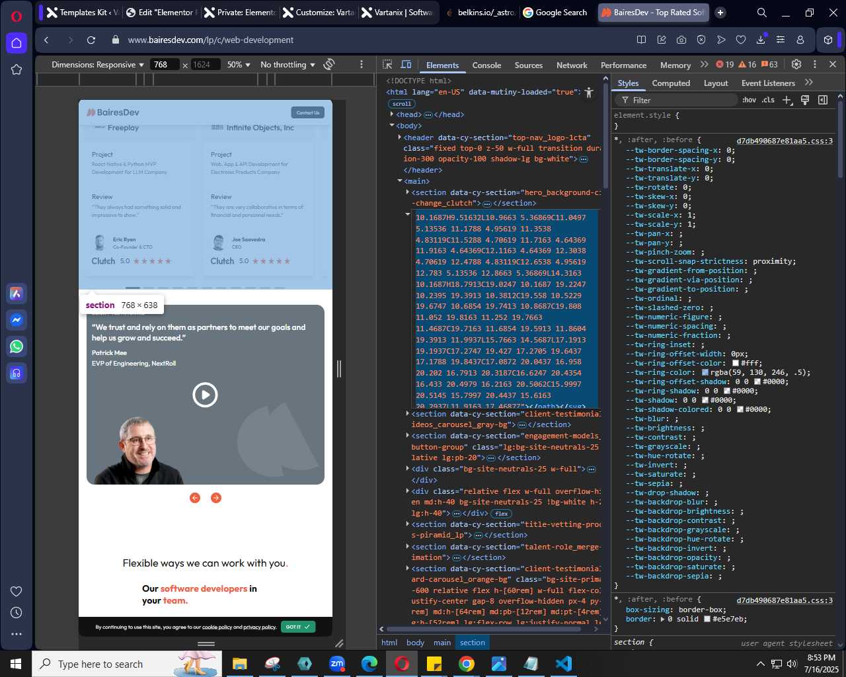
Task: Open the Event Listeners tab
Action: (768, 83)
